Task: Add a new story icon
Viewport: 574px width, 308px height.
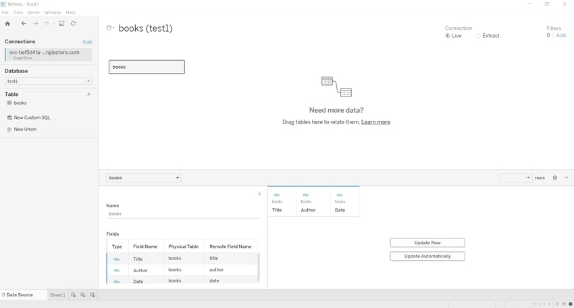Action: (93, 294)
